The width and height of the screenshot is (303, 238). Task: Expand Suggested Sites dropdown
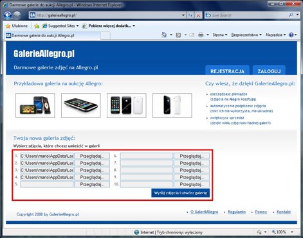point(77,26)
